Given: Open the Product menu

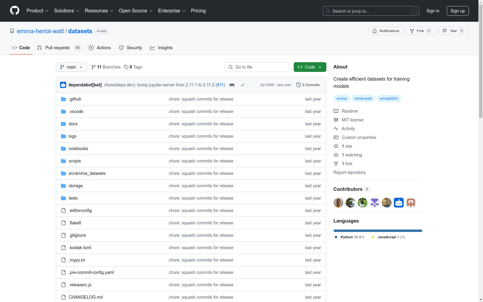Looking at the screenshot, I should (x=37, y=11).
